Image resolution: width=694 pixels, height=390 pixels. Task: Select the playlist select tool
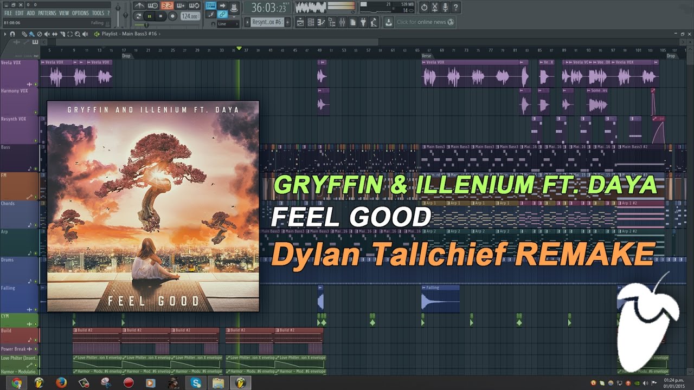(x=70, y=34)
